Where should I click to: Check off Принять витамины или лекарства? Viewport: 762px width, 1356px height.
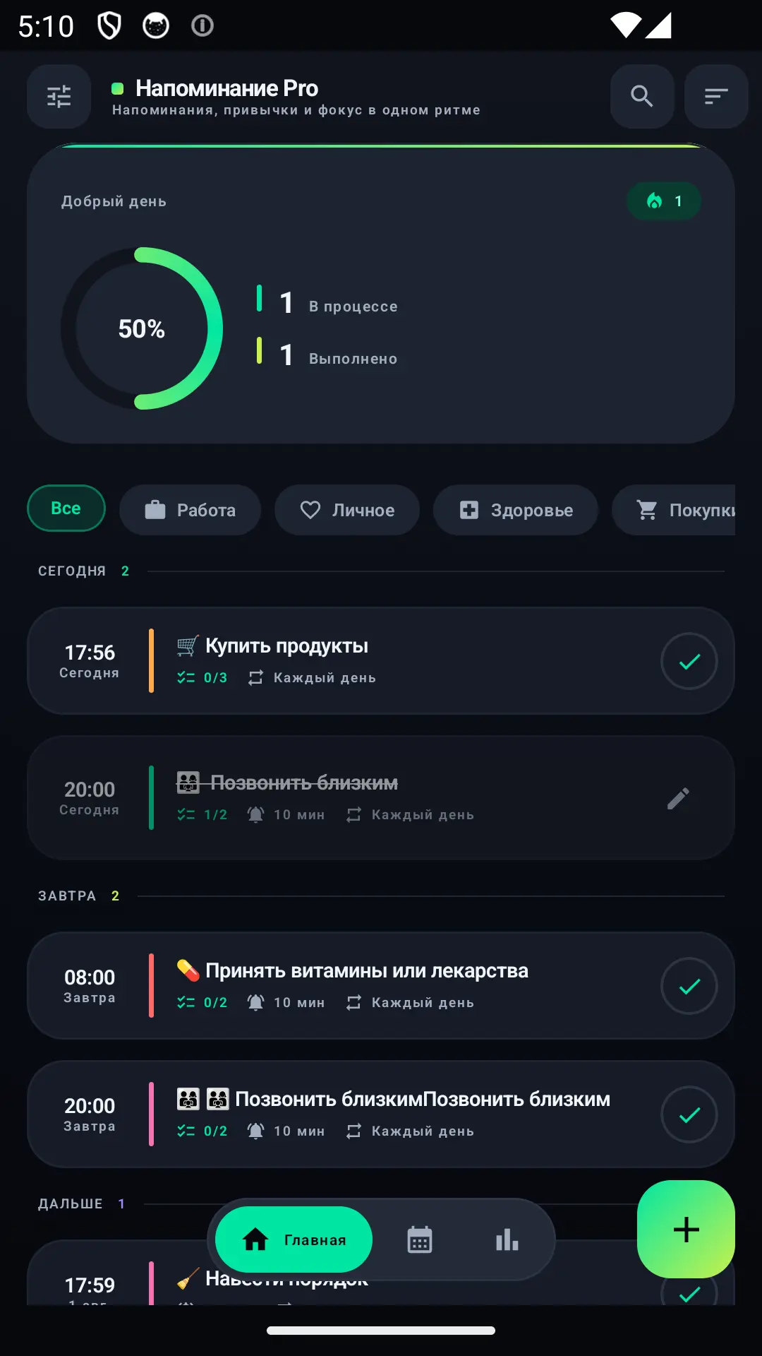pos(689,986)
